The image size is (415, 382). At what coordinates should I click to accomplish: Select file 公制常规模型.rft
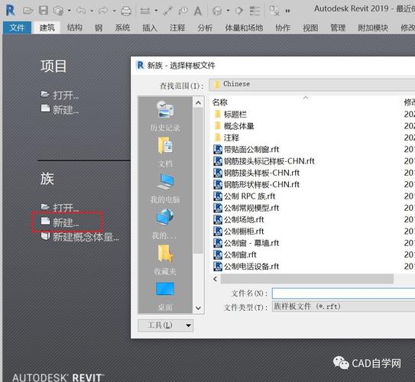[x=246, y=208]
